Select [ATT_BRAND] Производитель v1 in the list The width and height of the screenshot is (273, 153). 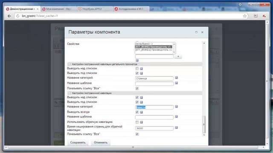click(x=154, y=47)
